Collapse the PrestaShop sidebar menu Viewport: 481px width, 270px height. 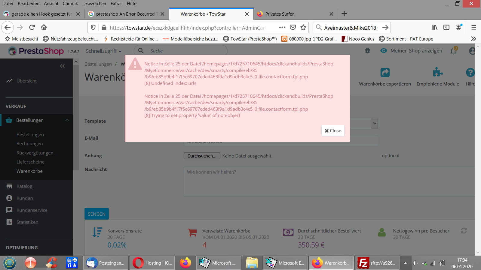[62, 66]
